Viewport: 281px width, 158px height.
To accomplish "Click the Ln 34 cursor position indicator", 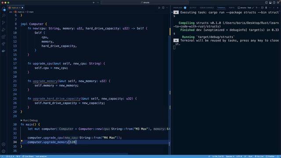I will click(x=218, y=156).
